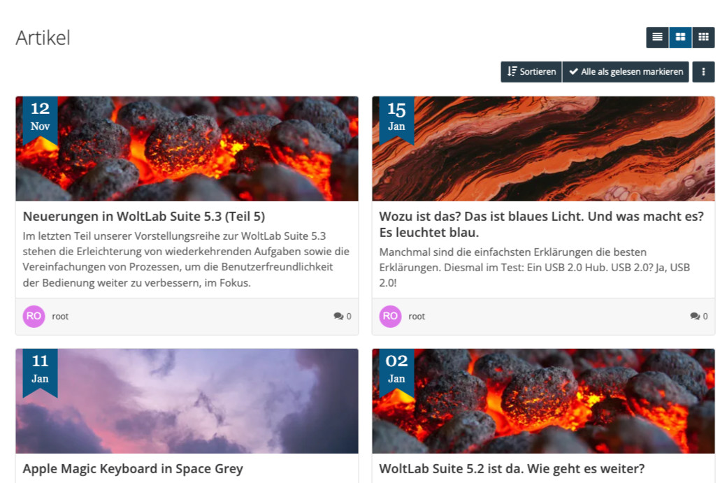
Task: Switch to small grid view icon
Action: pyautogui.click(x=703, y=37)
